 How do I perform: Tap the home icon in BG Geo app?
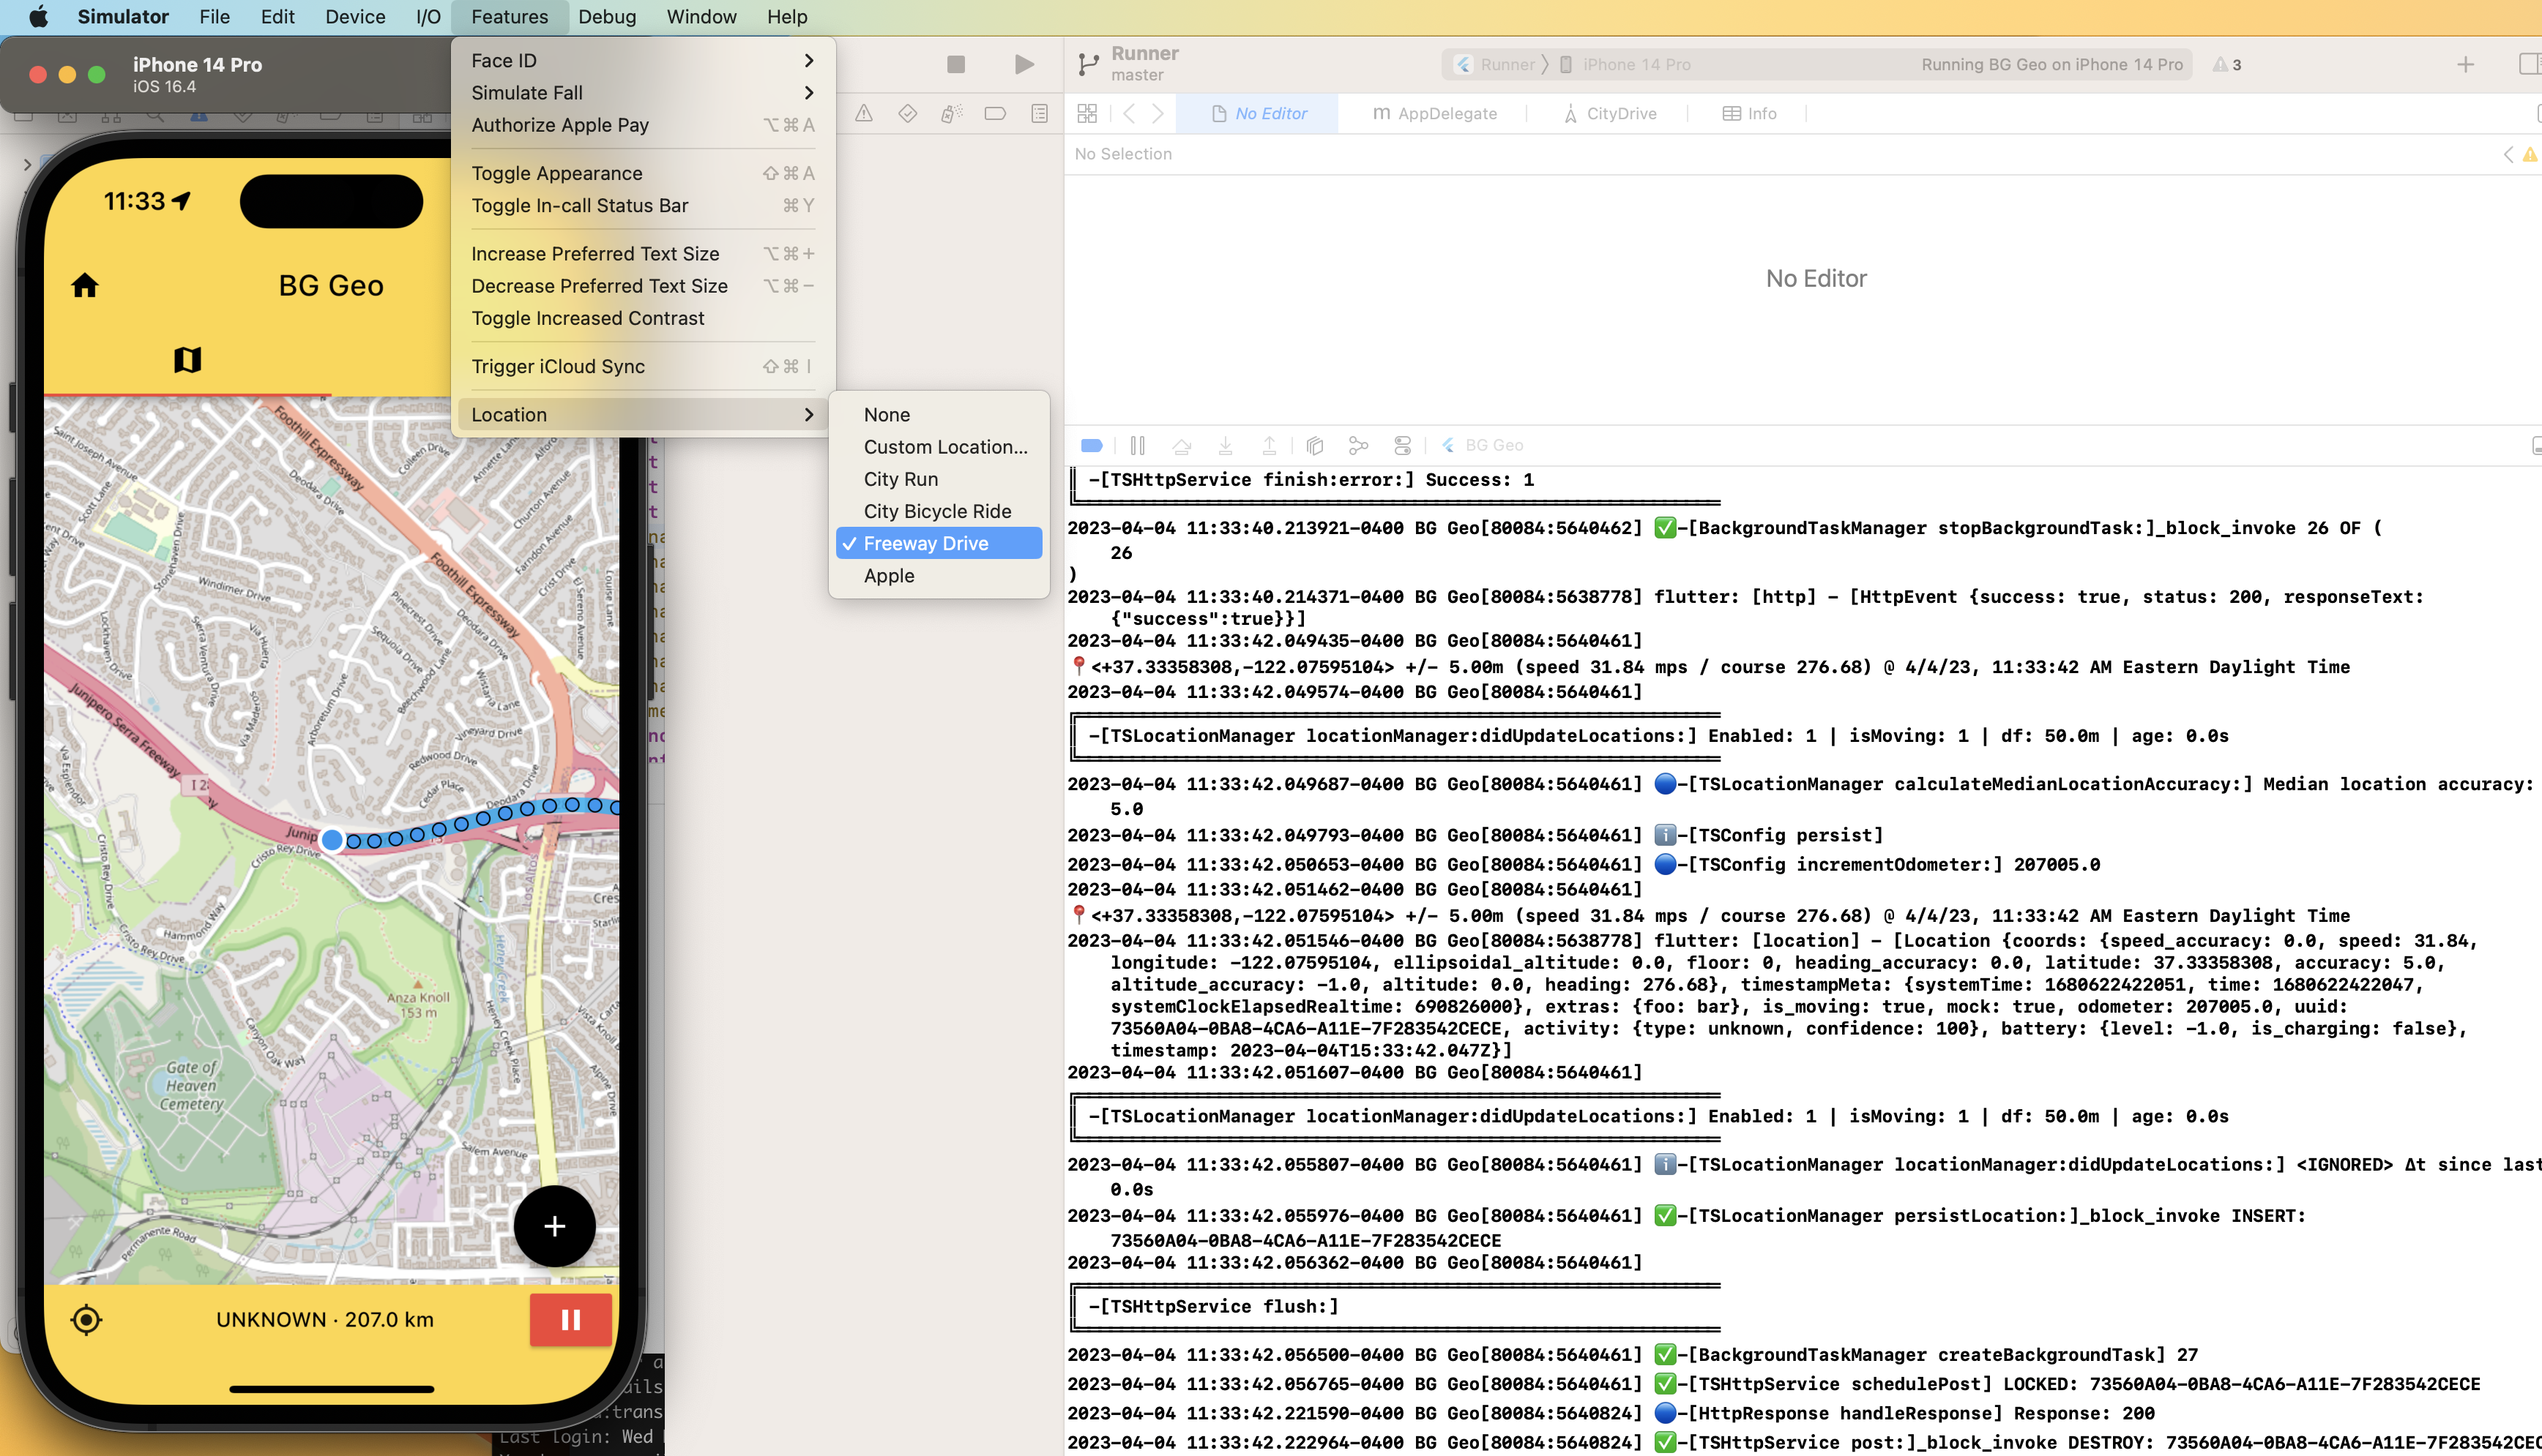85,286
